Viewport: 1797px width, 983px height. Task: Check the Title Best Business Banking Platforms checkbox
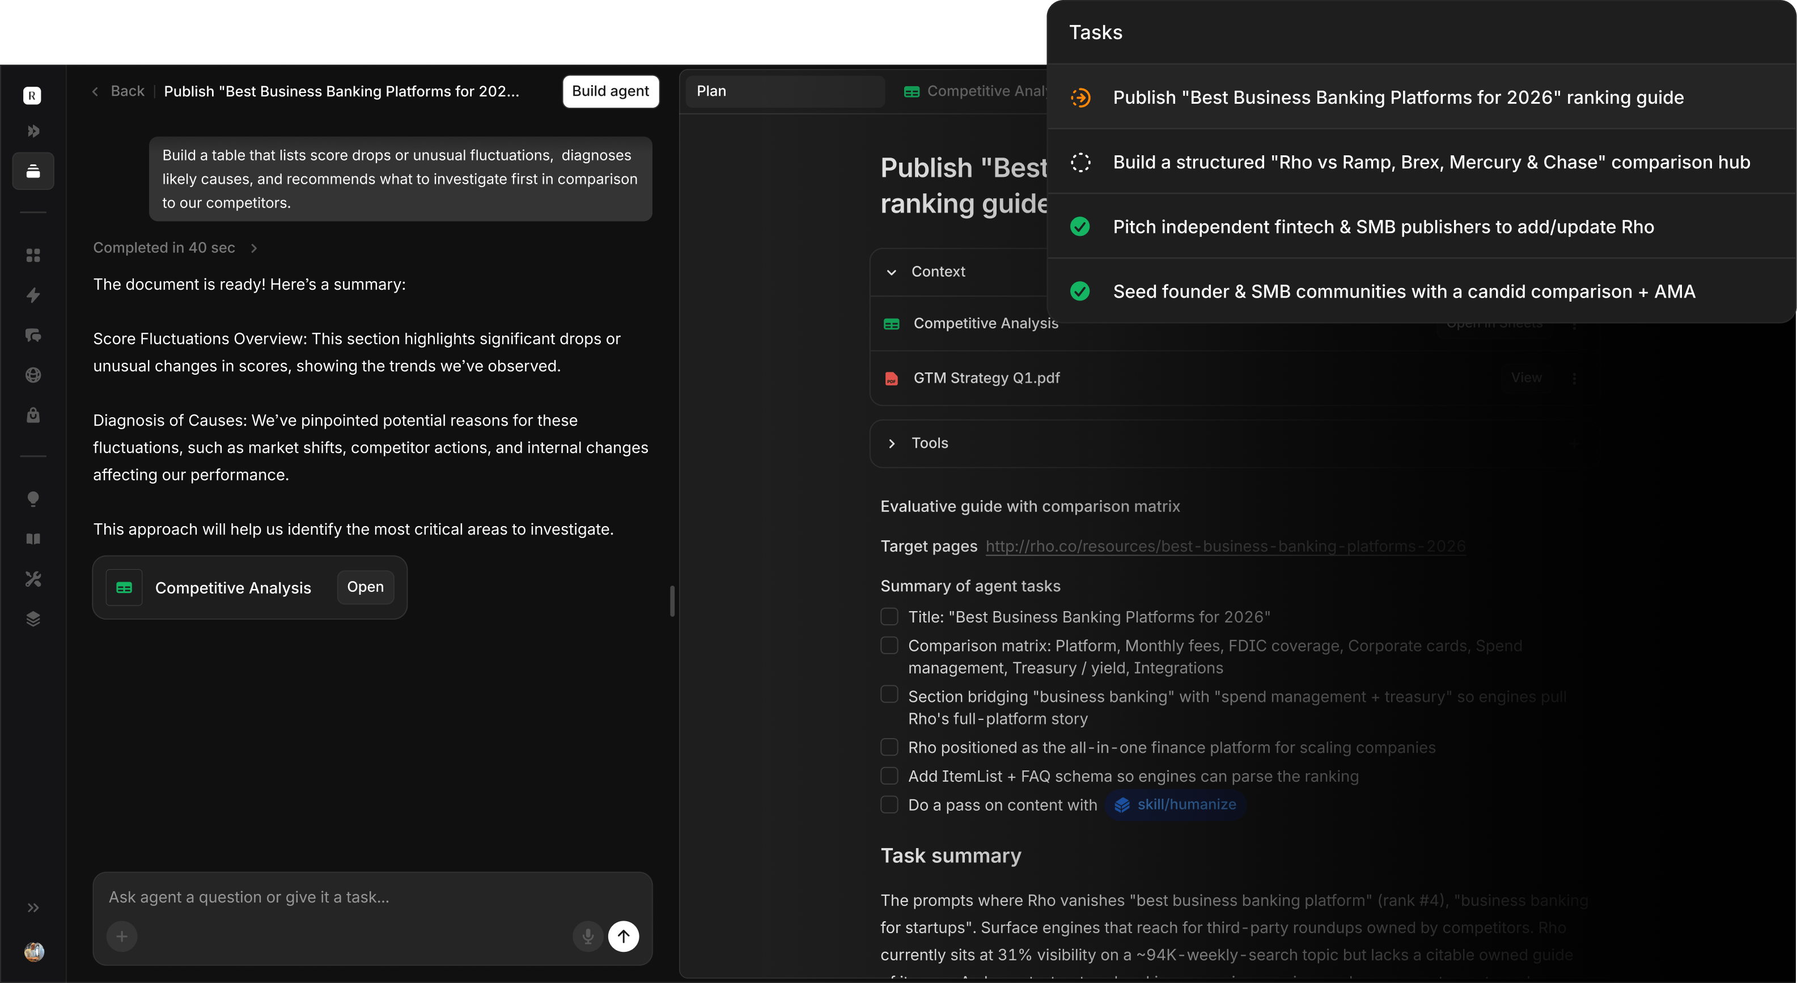click(x=889, y=616)
